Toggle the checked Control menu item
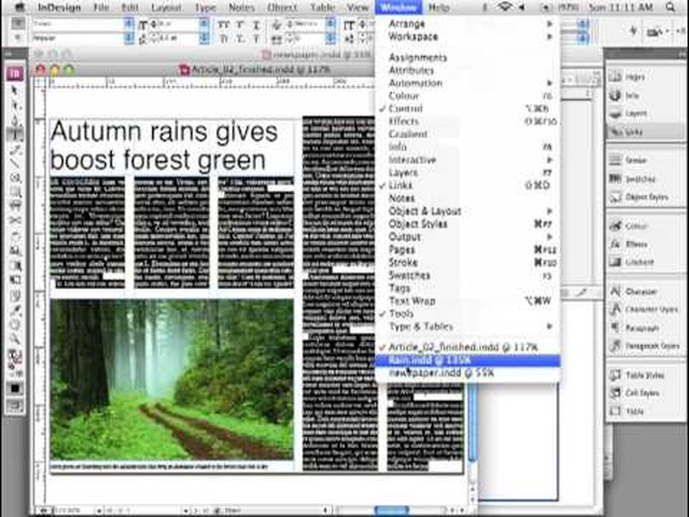Viewport: 689px width, 517px height. coord(466,109)
